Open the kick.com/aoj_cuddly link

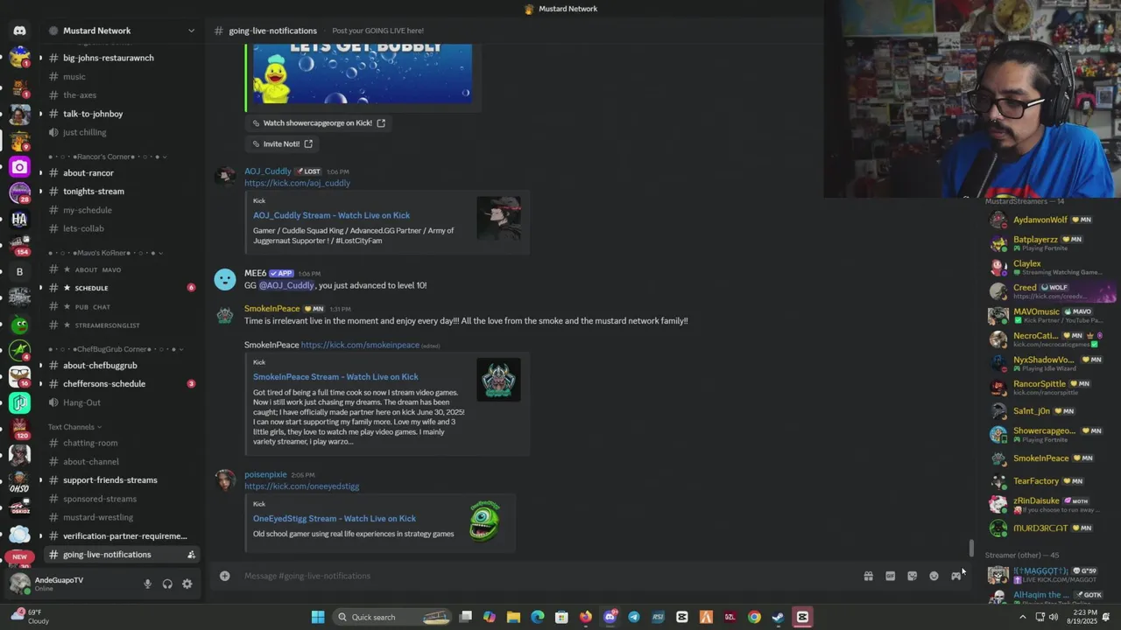[297, 183]
